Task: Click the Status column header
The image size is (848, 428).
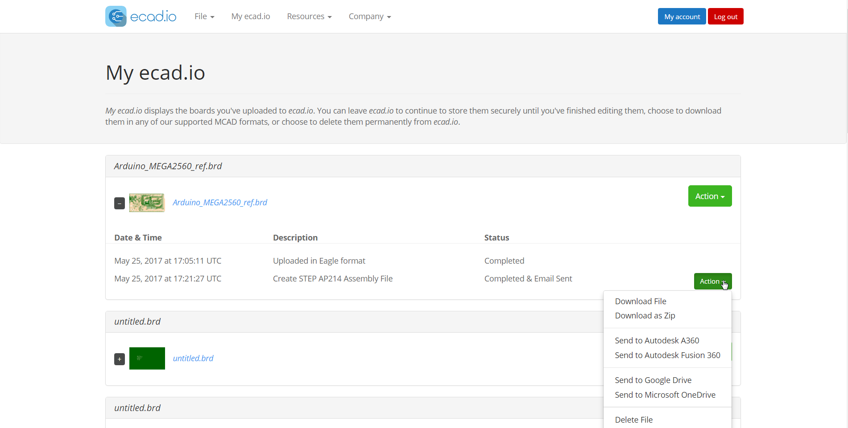Action: (496, 237)
